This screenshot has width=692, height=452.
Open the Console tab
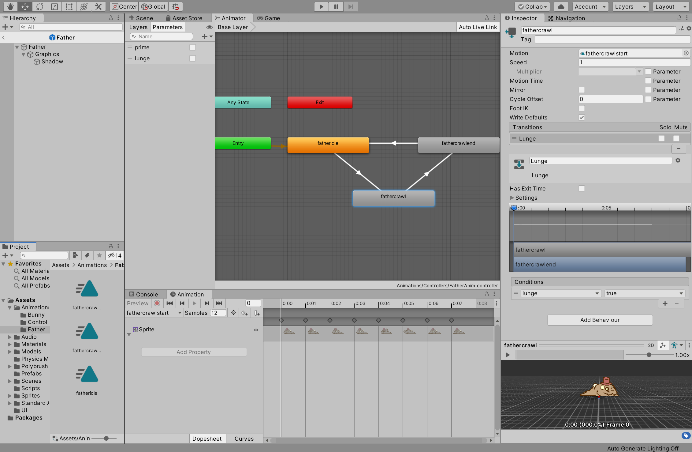(144, 294)
